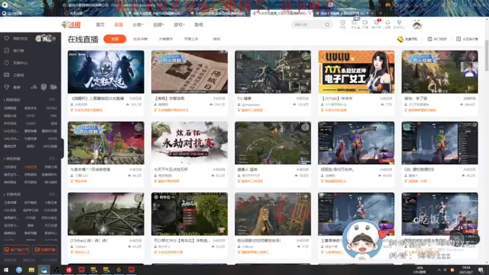Screen dimensions: 489x275
Task: Click the APEX英雄 category in sidebar
Action: click(x=50, y=146)
